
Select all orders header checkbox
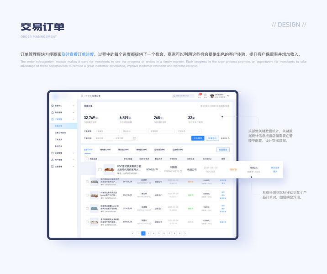click(x=87, y=159)
